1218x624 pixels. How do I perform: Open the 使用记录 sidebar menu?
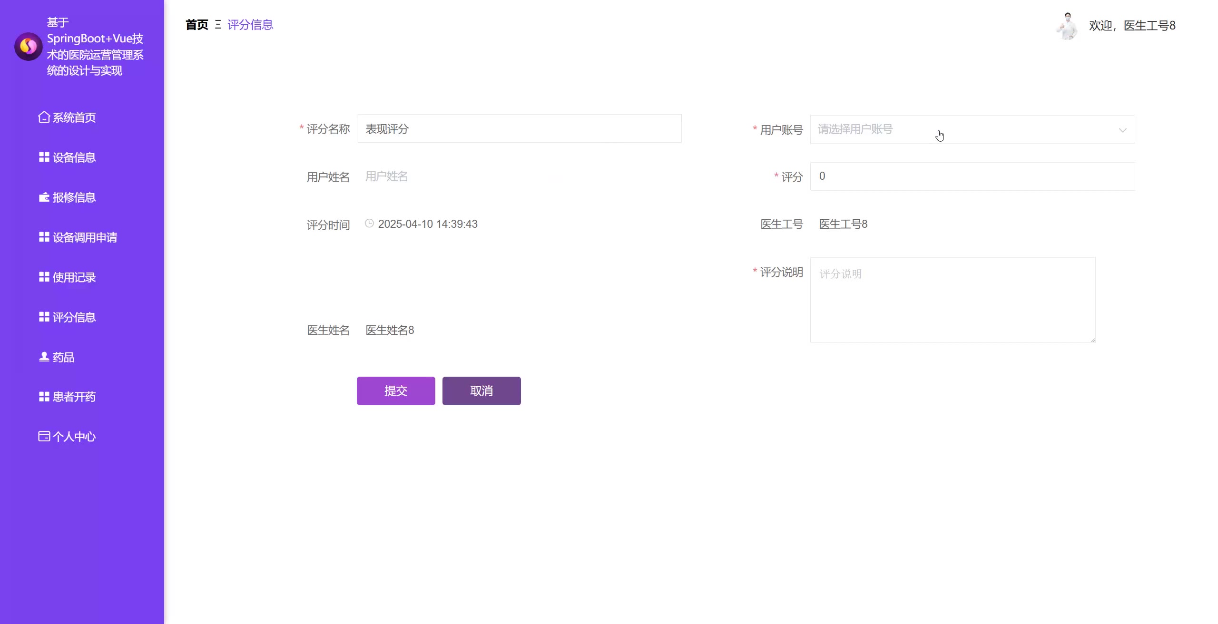tap(74, 277)
